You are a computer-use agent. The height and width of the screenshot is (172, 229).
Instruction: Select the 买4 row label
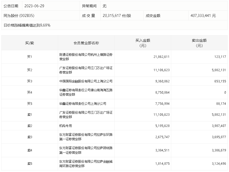point(29,93)
